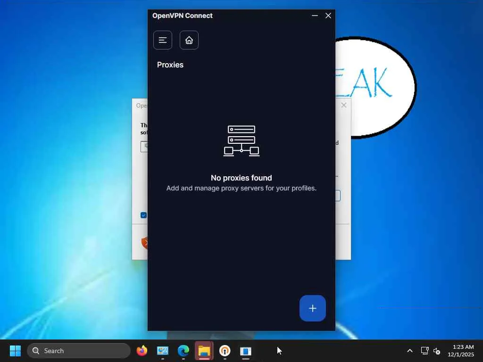Open the clock showing 1:23 AM
The height and width of the screenshot is (362, 483).
pos(460,351)
